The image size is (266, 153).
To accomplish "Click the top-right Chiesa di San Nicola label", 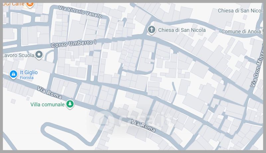I will 241,11.
